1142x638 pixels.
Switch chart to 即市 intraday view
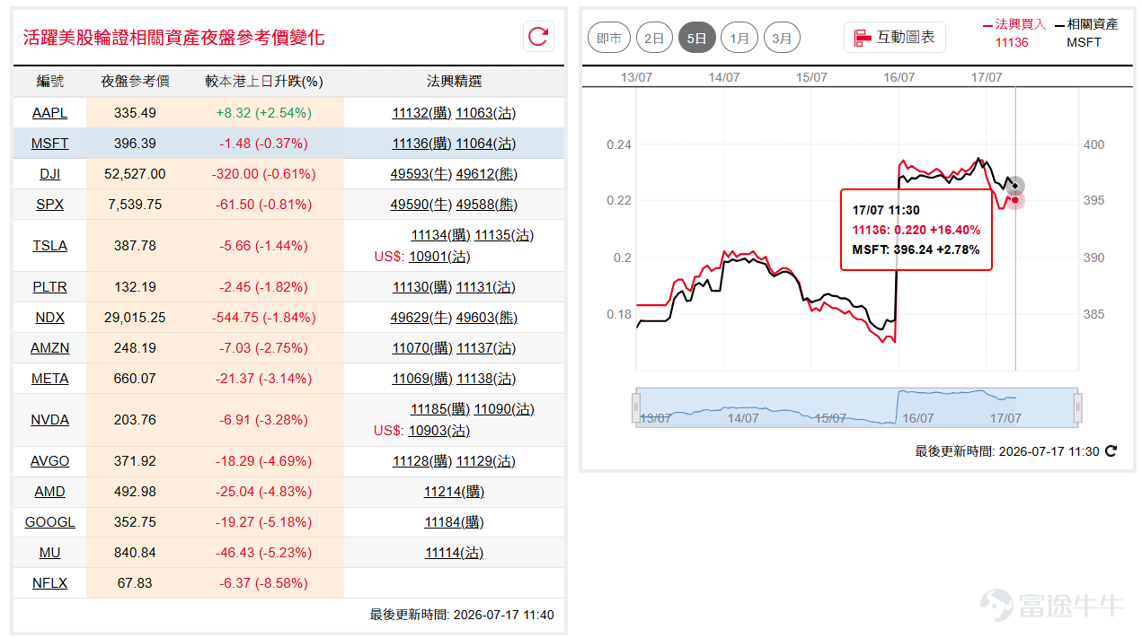click(609, 38)
